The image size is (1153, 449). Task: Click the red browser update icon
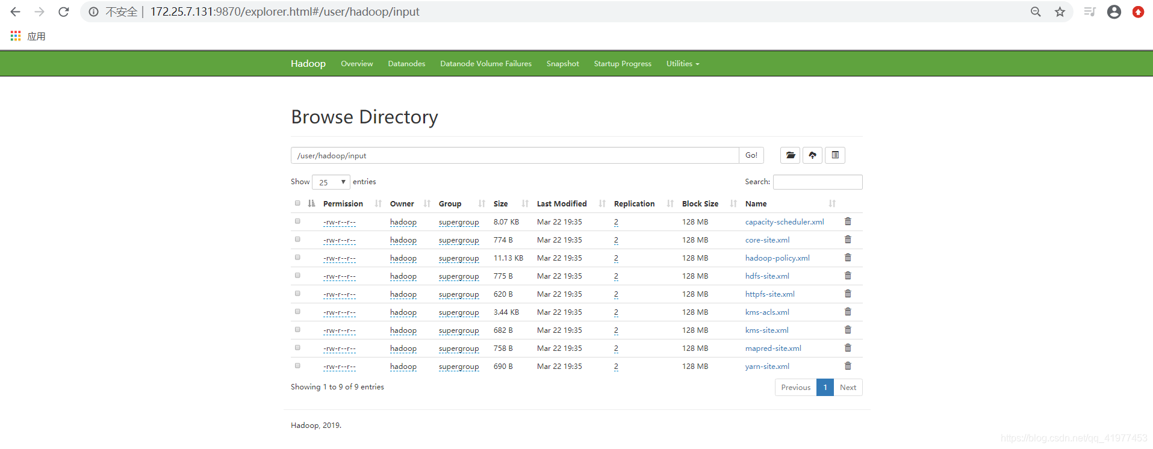[1138, 12]
